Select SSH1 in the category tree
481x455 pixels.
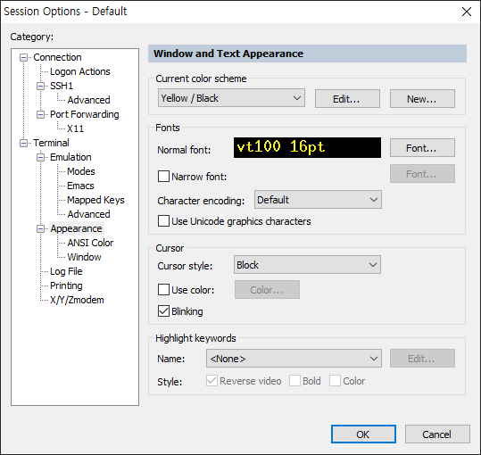pyautogui.click(x=62, y=86)
